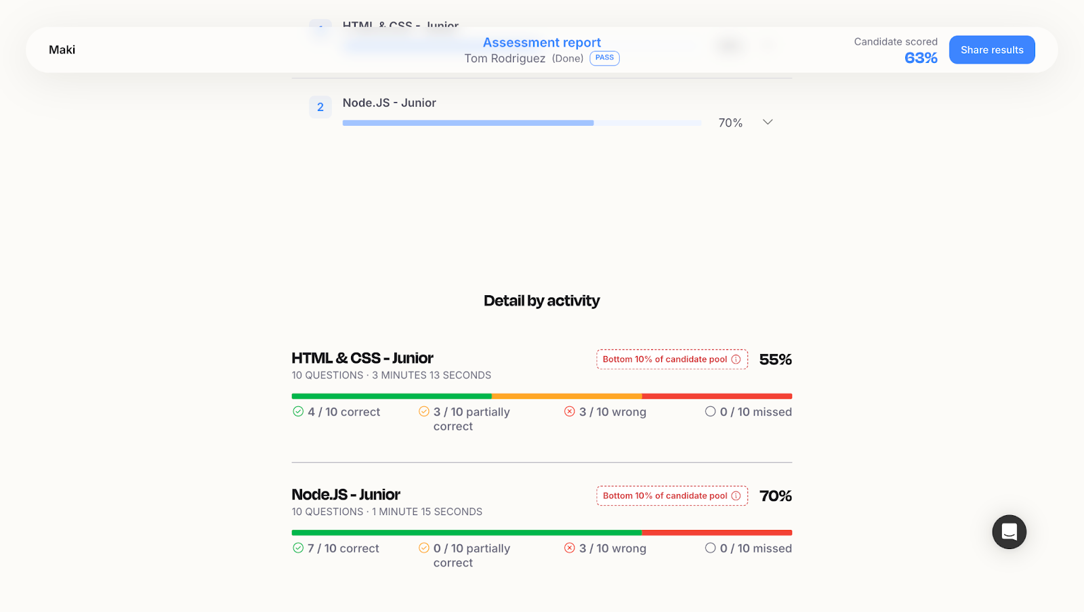Image resolution: width=1084 pixels, height=612 pixels.
Task: Click the Node.JS 70% progress bar
Action: tap(522, 123)
